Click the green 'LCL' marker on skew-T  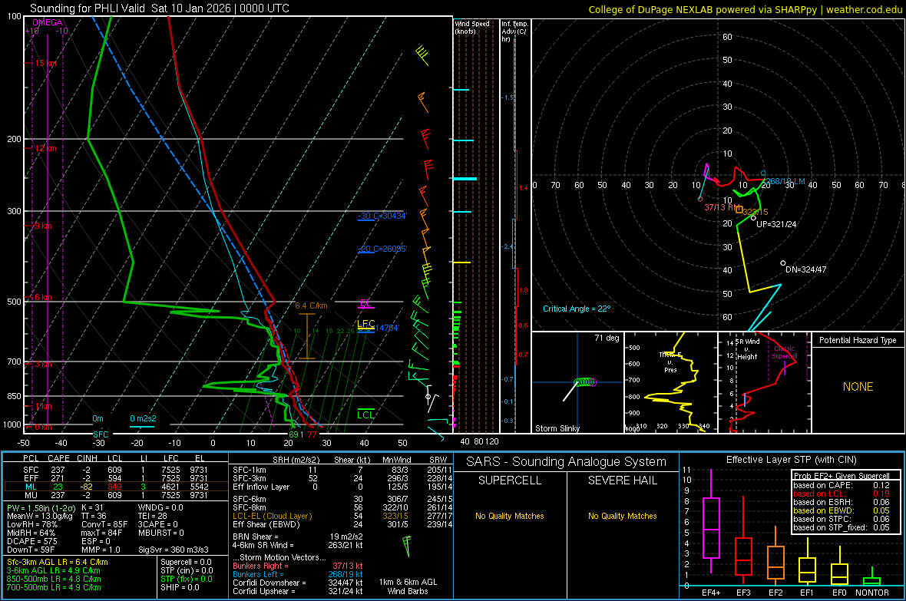point(365,415)
